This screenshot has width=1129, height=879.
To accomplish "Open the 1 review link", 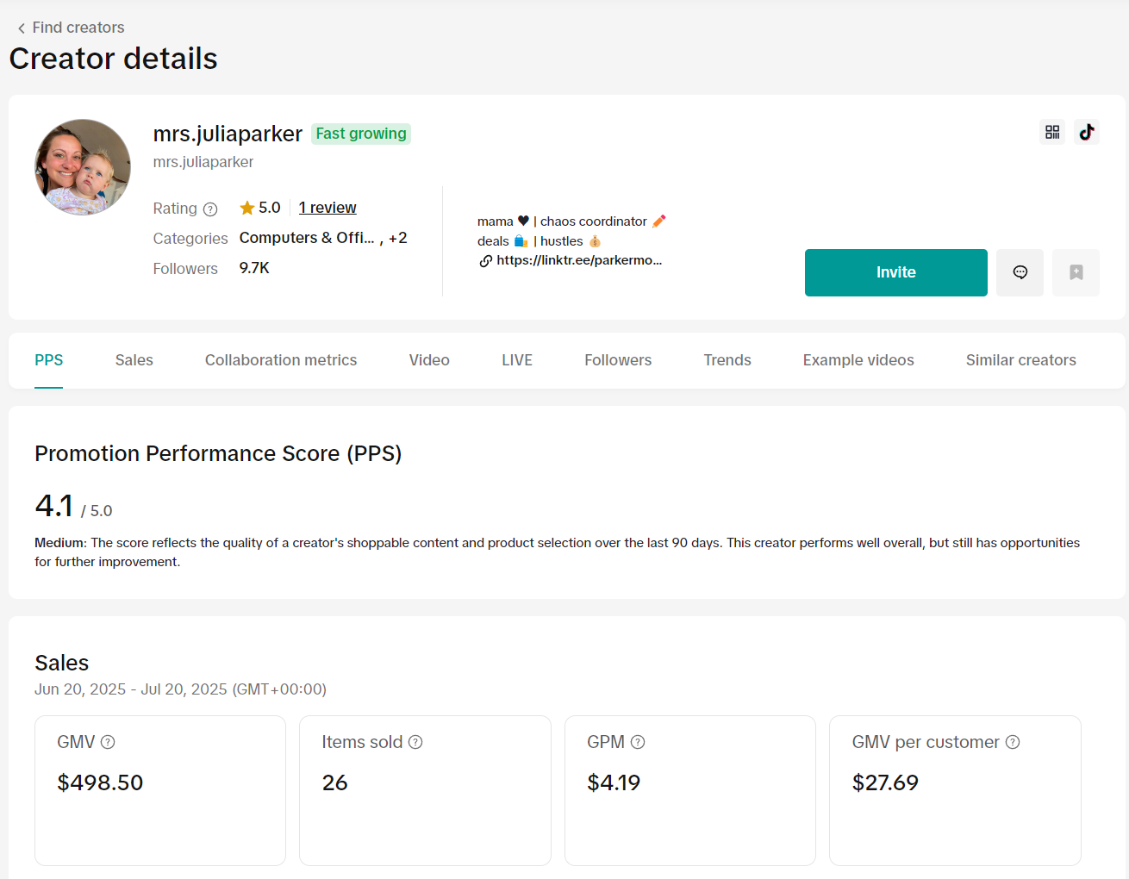I will point(327,208).
